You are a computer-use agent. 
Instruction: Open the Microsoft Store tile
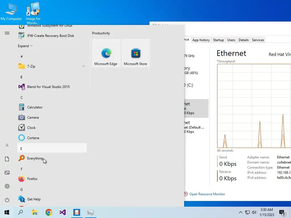[x=136, y=53]
